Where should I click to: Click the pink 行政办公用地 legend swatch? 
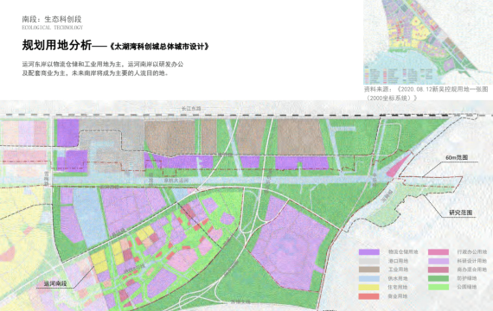point(439,252)
